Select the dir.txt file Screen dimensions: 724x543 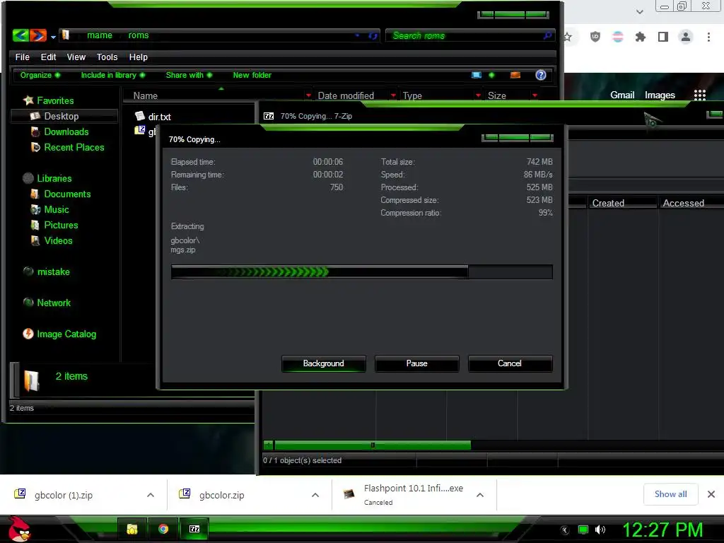[153, 117]
